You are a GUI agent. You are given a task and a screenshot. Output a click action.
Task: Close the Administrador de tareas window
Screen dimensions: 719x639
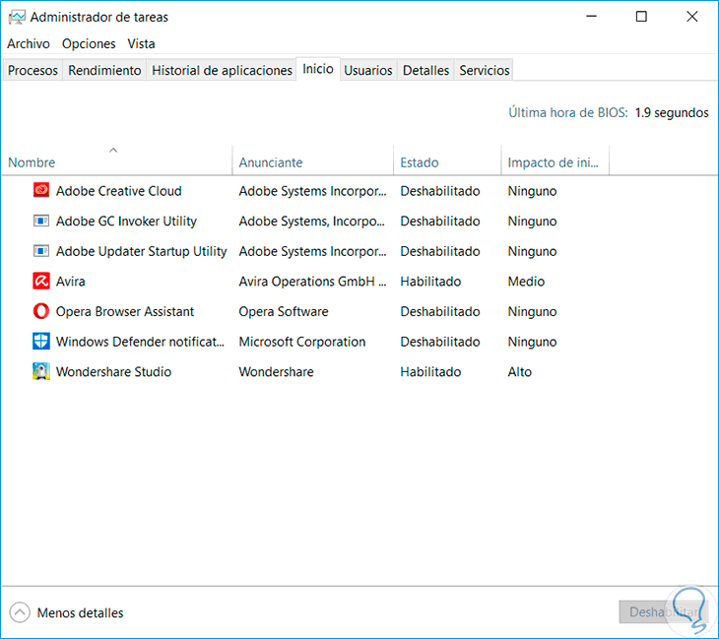pos(692,17)
